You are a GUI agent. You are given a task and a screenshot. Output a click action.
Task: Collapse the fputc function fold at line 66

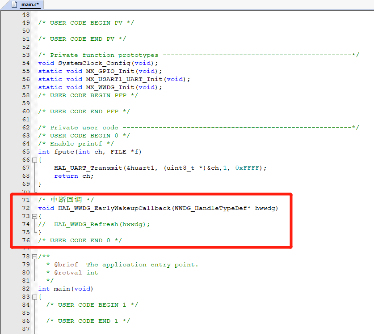(34, 160)
